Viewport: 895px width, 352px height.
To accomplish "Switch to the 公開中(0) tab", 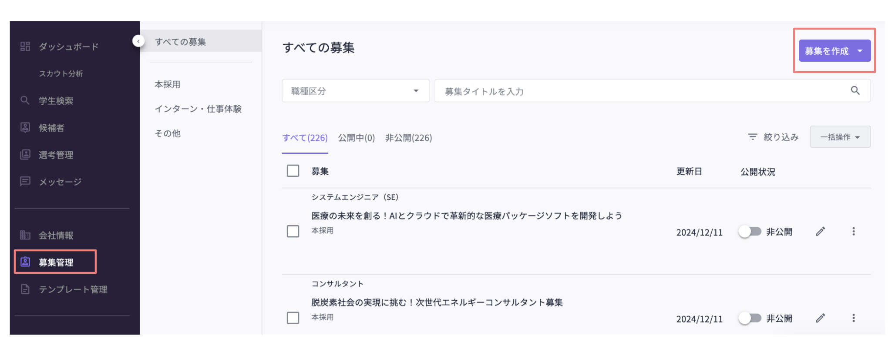I will click(x=357, y=138).
